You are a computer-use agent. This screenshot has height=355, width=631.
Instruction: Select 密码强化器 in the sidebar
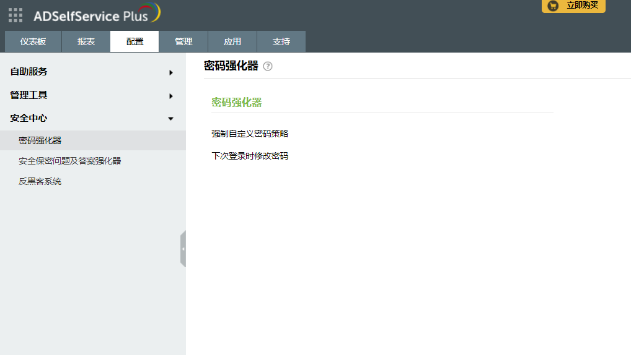click(40, 140)
